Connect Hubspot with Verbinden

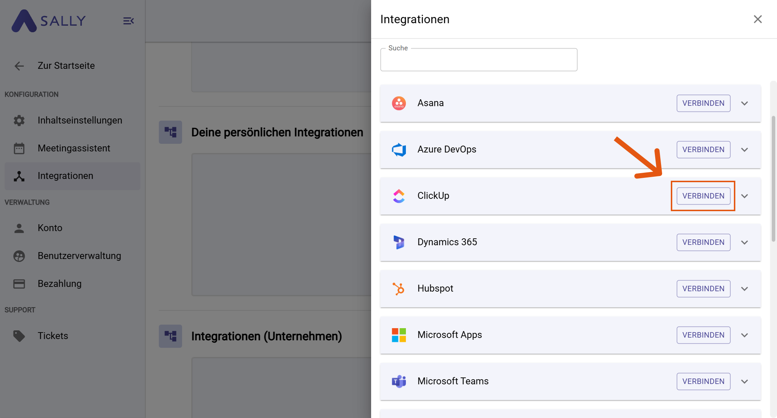[703, 289]
